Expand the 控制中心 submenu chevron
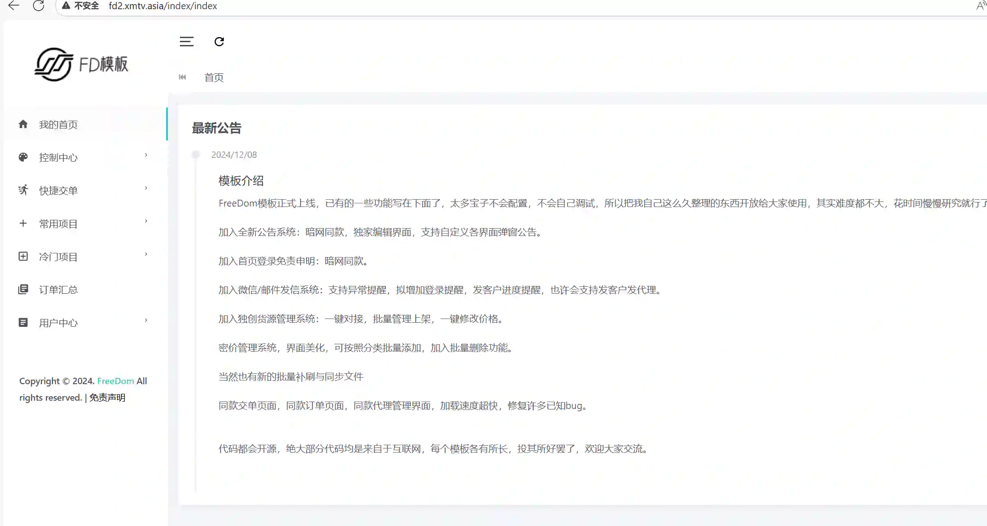The width and height of the screenshot is (987, 526). point(146,155)
